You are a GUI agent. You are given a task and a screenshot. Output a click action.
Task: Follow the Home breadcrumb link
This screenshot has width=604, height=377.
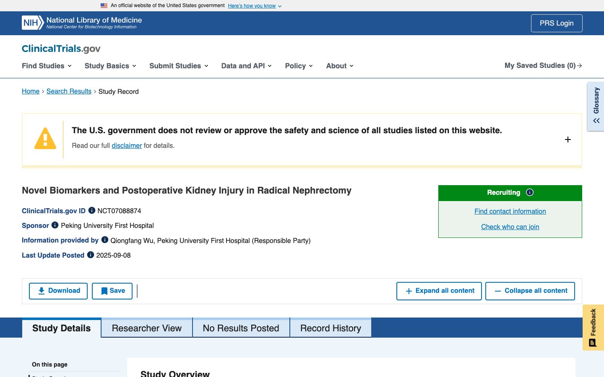[31, 91]
